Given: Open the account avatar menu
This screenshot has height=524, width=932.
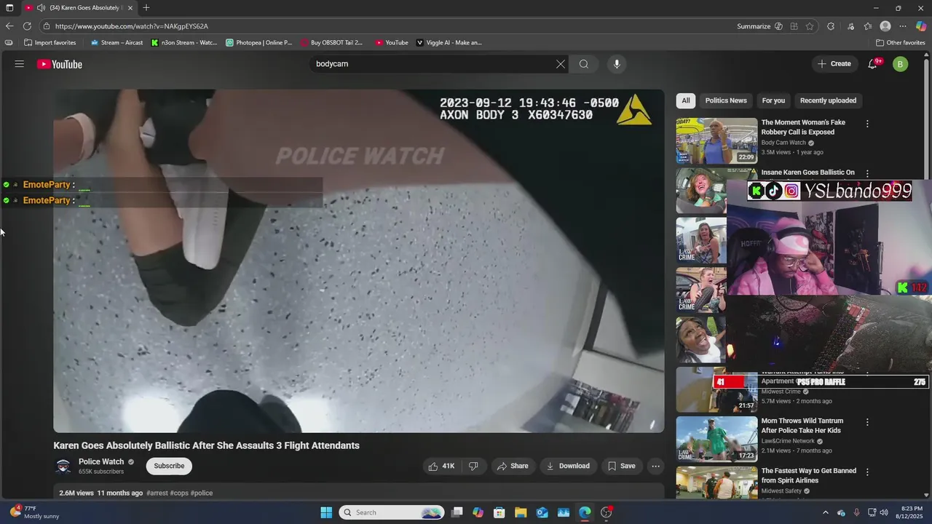Looking at the screenshot, I should (x=901, y=64).
